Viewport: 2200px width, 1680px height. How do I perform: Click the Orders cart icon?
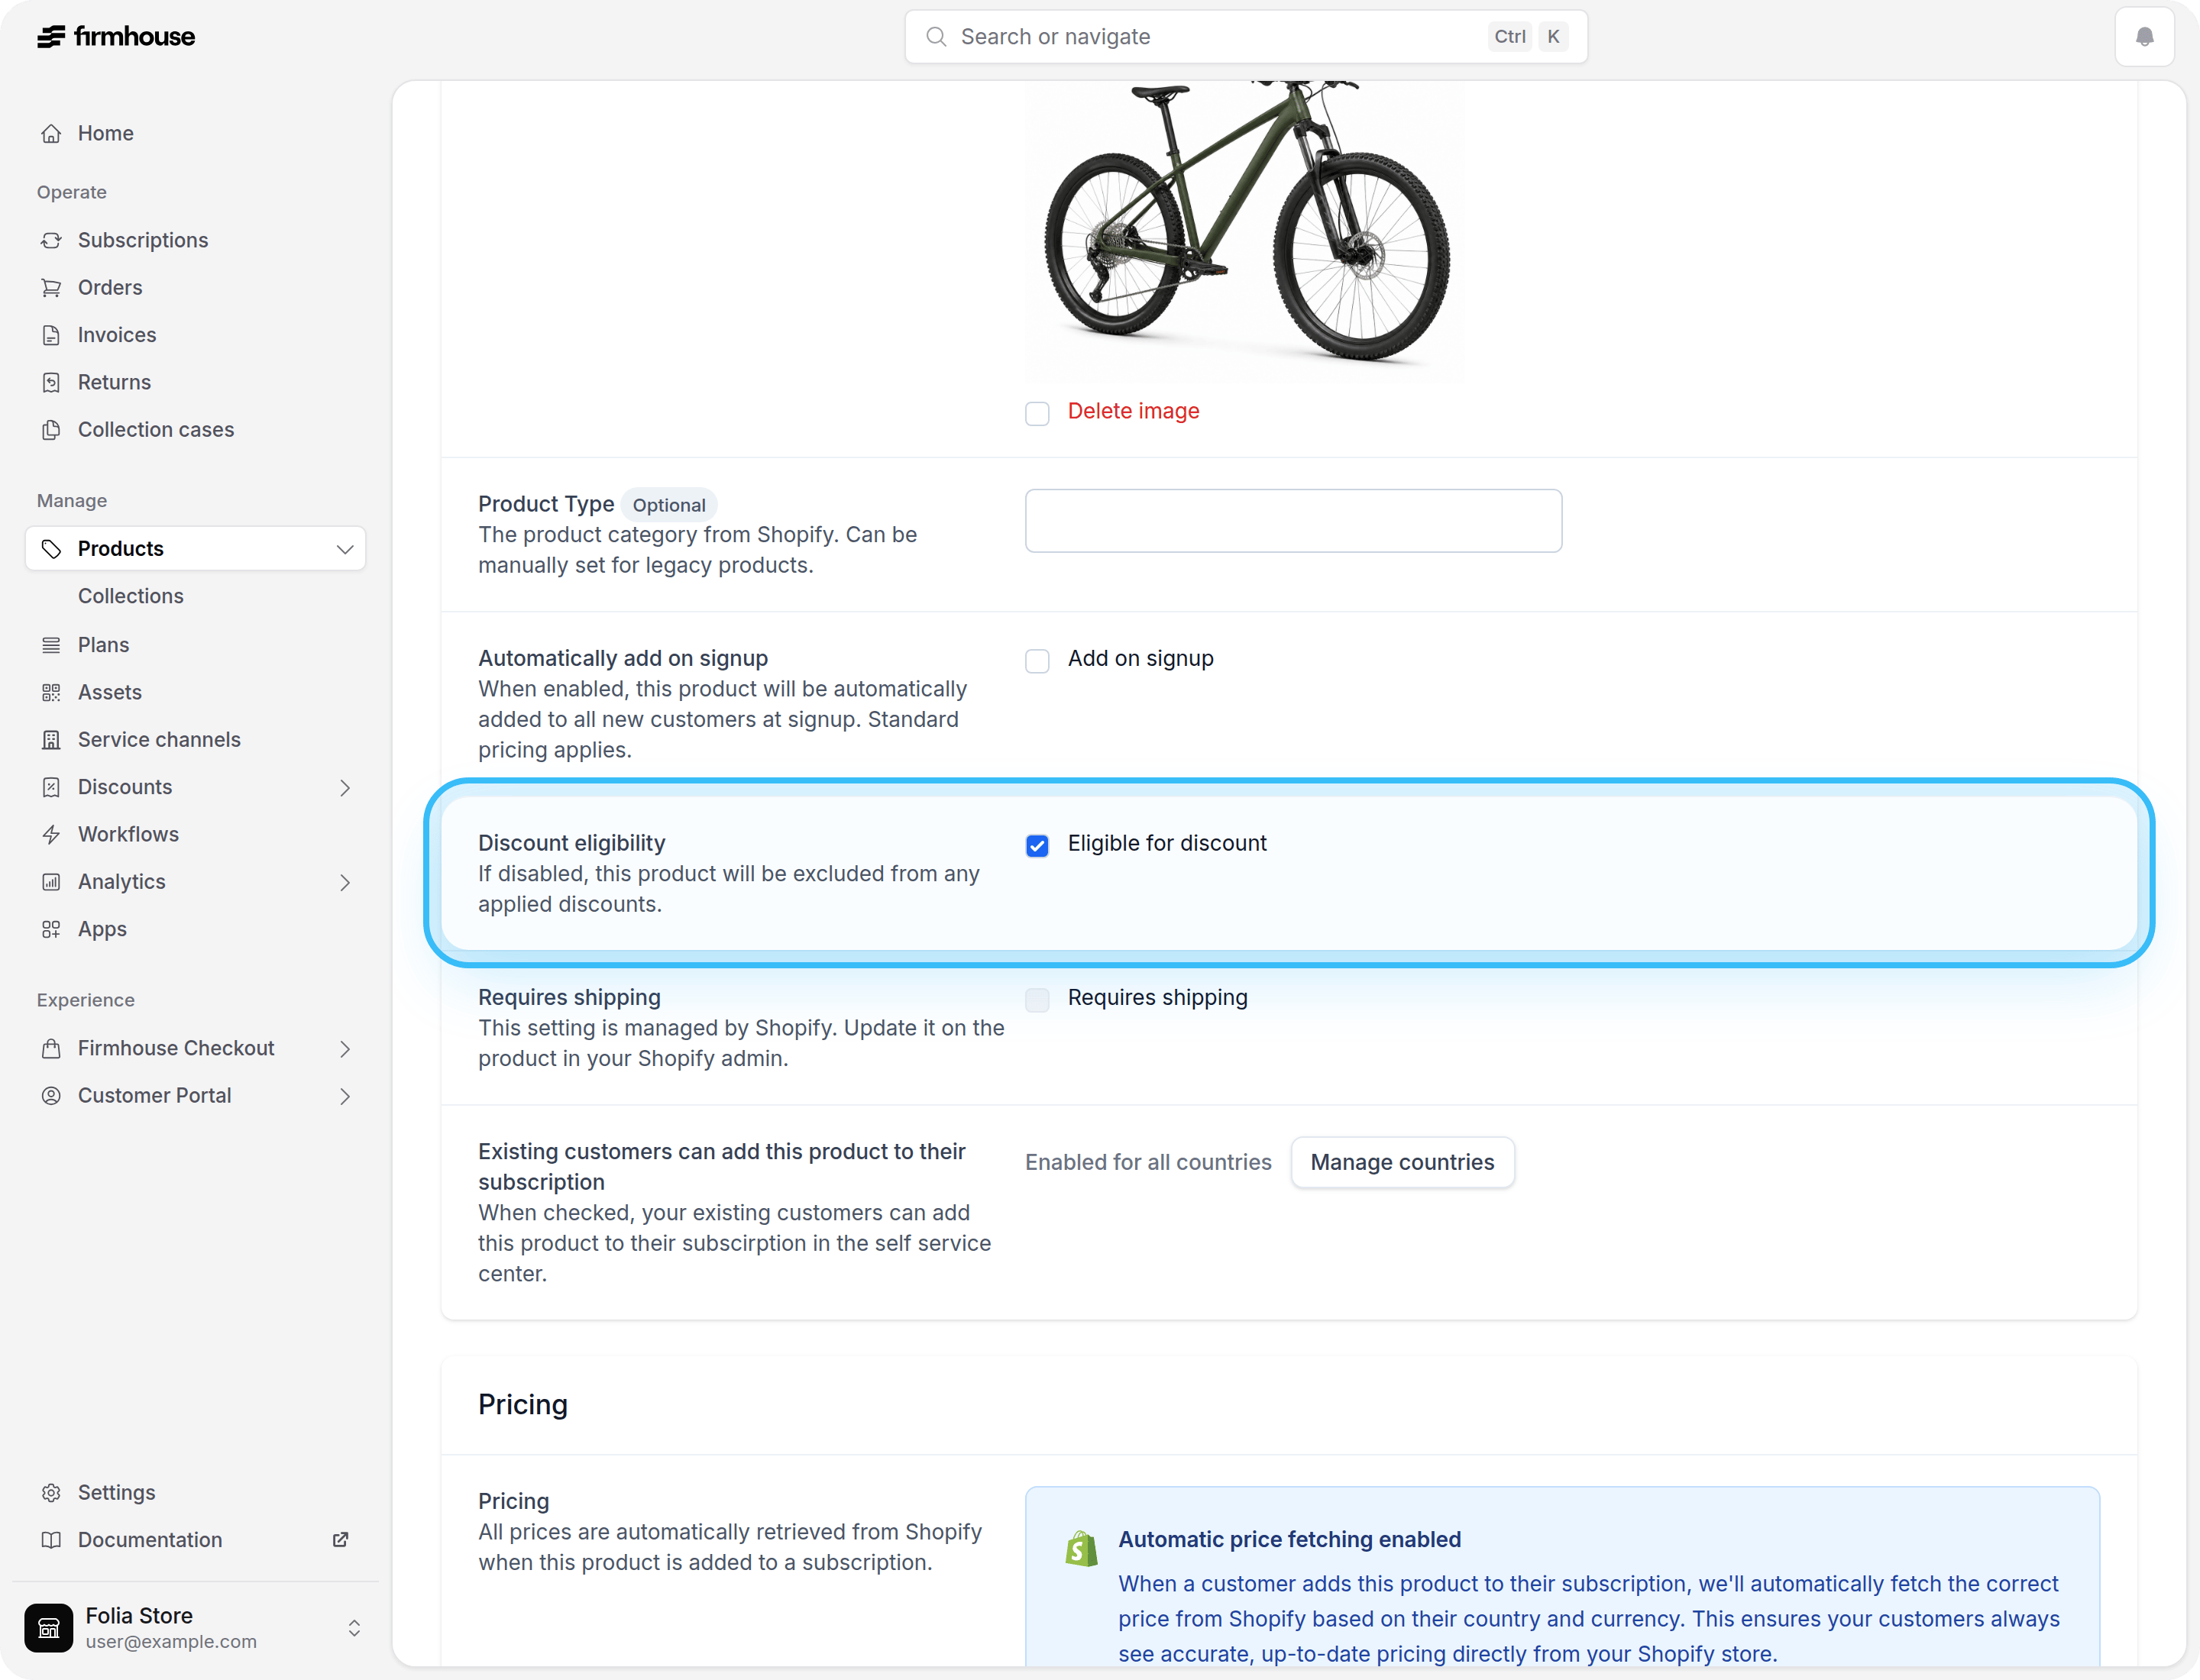(51, 288)
